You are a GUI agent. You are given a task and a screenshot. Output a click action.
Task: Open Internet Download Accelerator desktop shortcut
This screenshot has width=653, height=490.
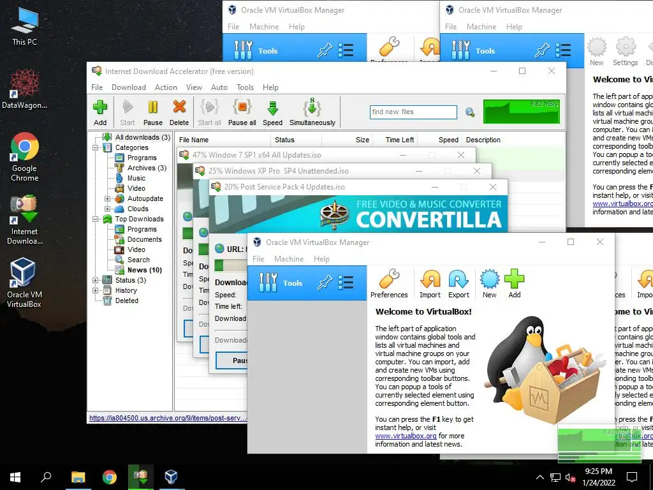coord(25,219)
